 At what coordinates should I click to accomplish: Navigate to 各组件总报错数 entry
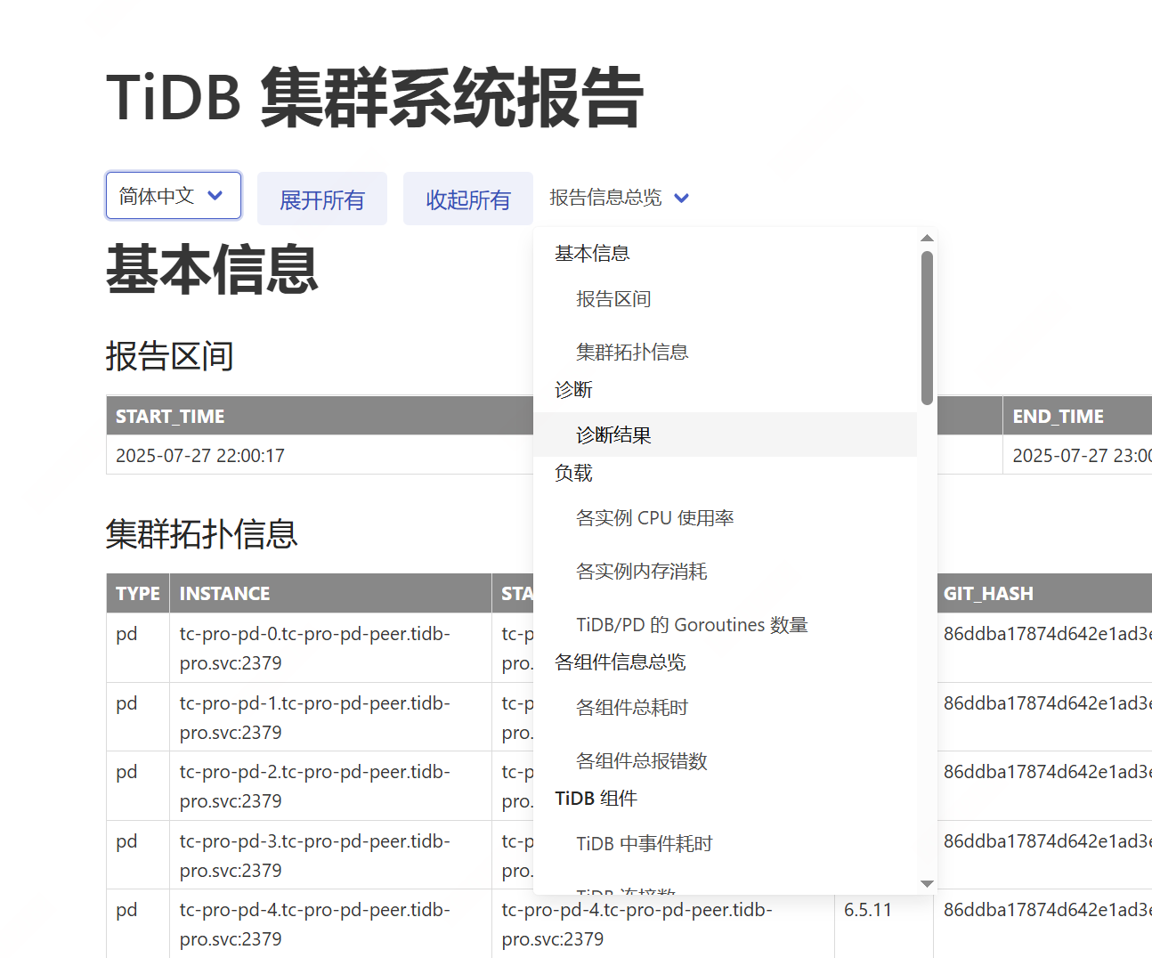pyautogui.click(x=641, y=761)
